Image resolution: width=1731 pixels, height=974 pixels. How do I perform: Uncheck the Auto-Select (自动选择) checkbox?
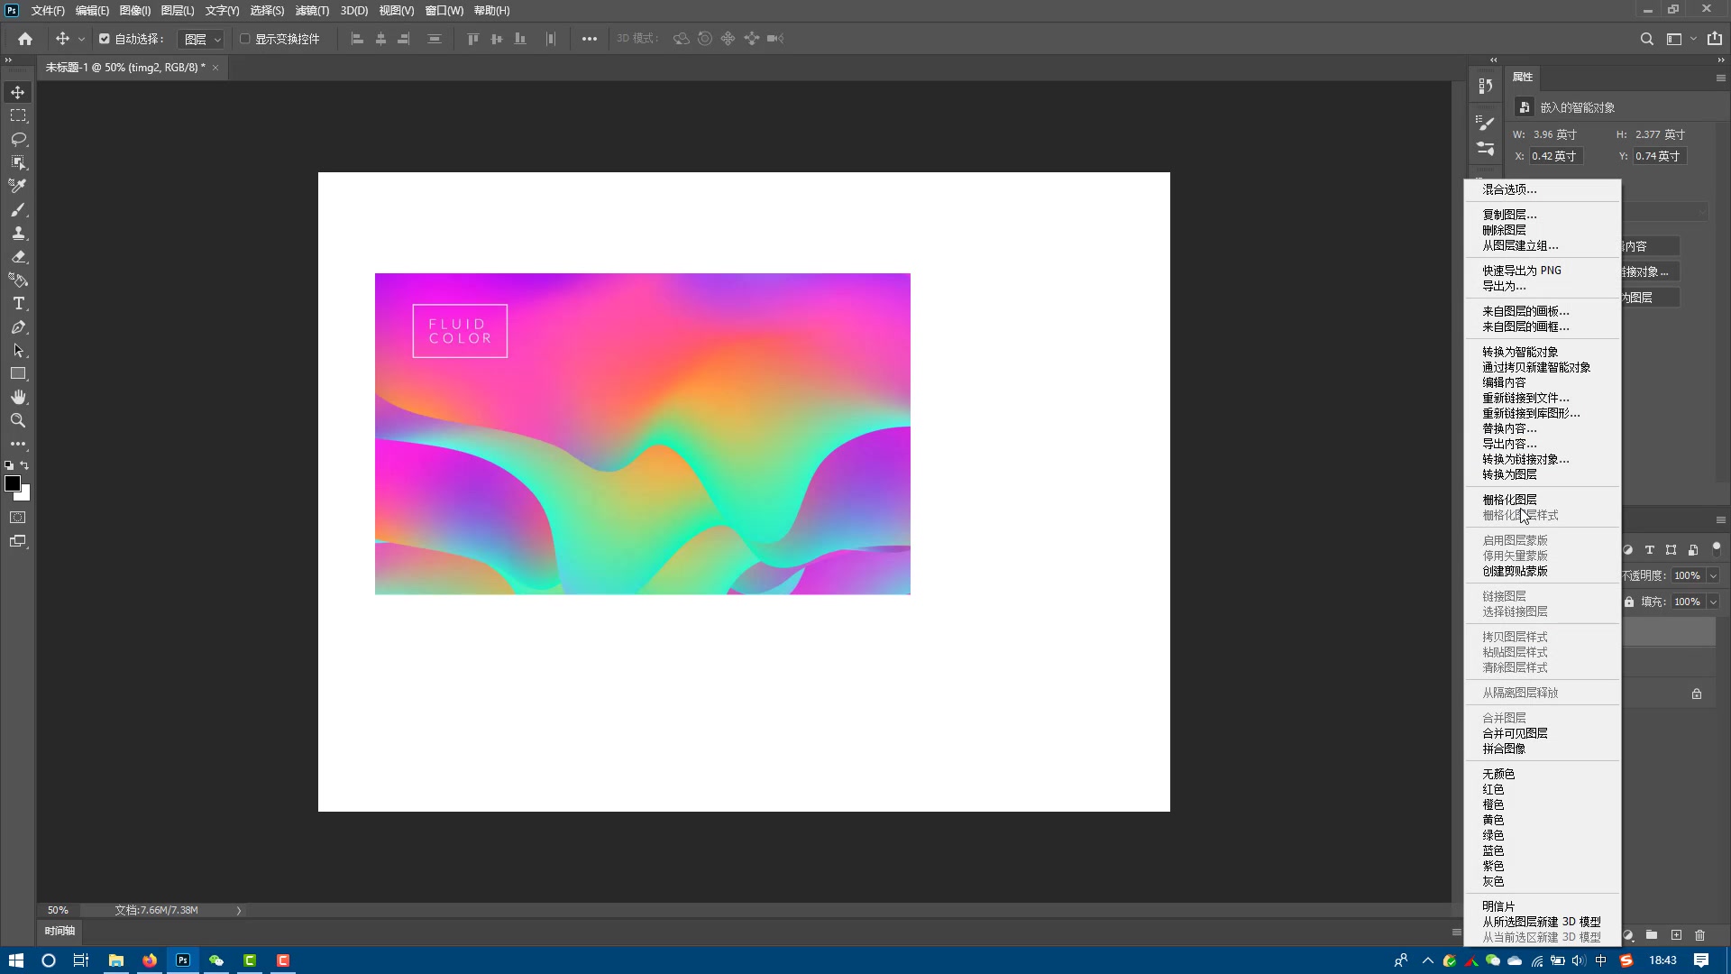click(105, 39)
